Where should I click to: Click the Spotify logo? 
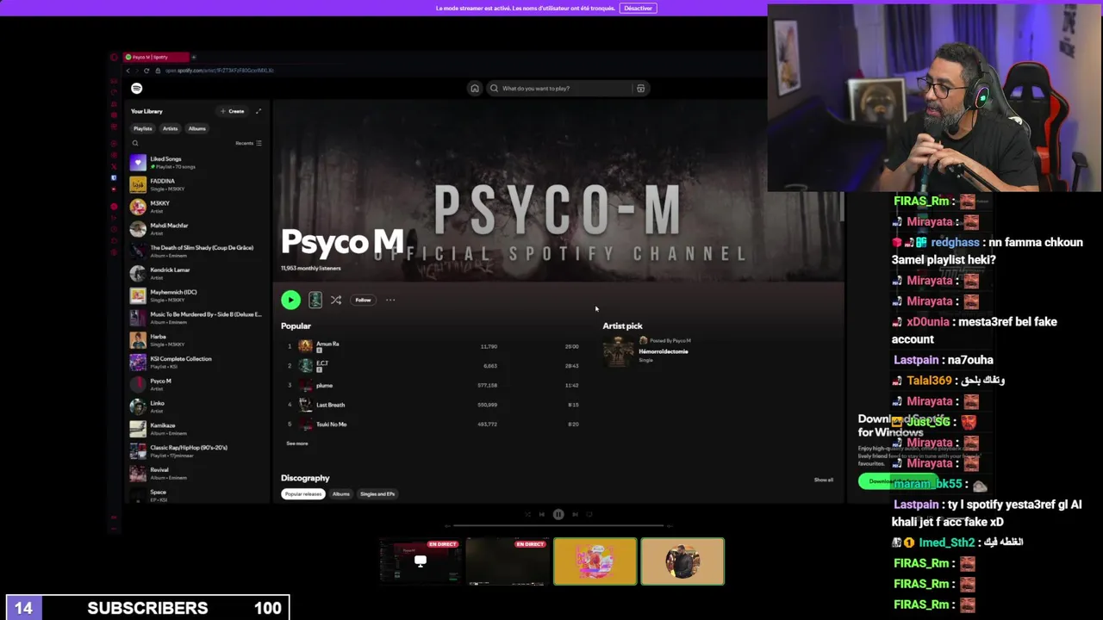136,88
